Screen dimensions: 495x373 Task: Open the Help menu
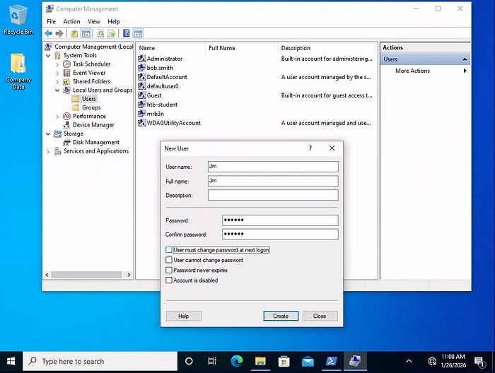click(x=114, y=21)
